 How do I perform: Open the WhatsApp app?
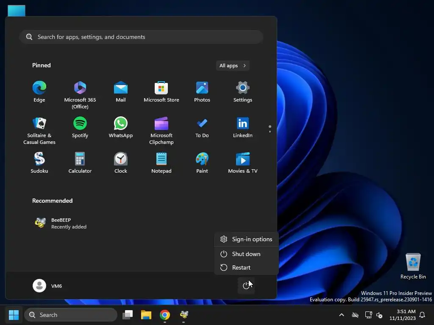pos(121,128)
